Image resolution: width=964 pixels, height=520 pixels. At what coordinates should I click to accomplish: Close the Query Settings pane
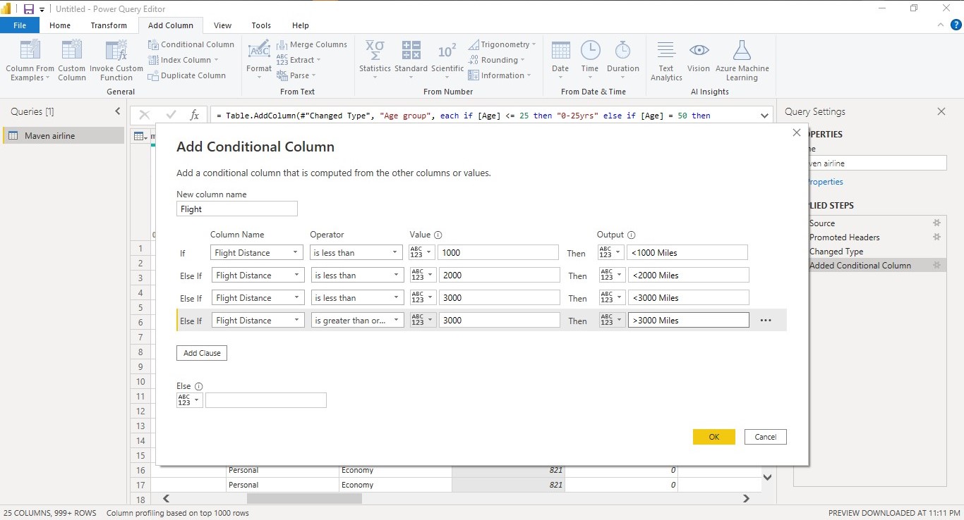click(x=941, y=111)
